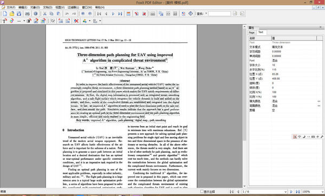This screenshot has width=325, height=196.
Task: Close the properties panel
Action: (x=321, y=27)
